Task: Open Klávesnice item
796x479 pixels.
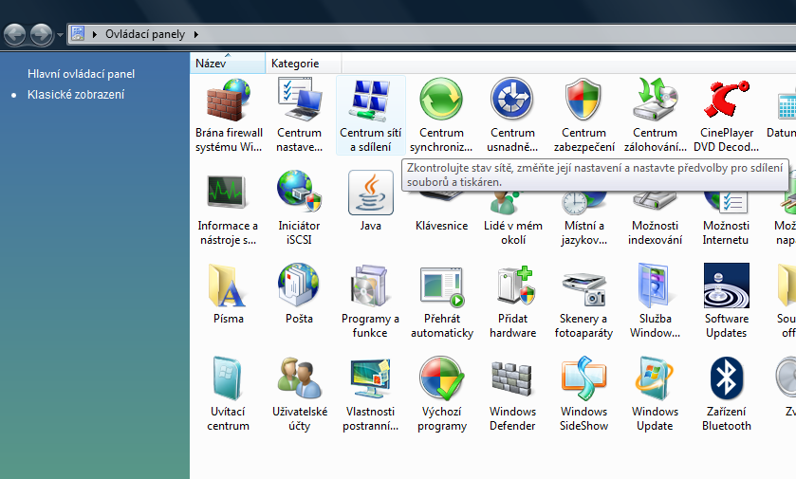Action: (x=442, y=226)
